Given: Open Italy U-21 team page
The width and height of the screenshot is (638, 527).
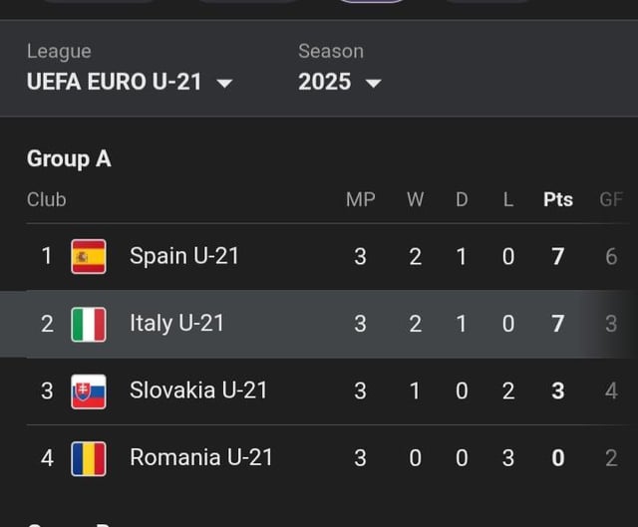Looking at the screenshot, I should point(176,323).
